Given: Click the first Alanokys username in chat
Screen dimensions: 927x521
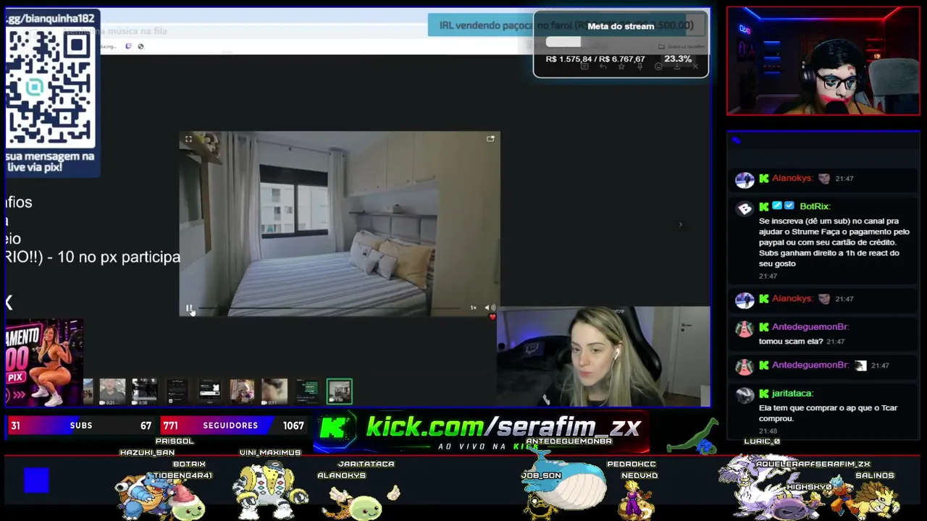Looking at the screenshot, I should [x=793, y=178].
